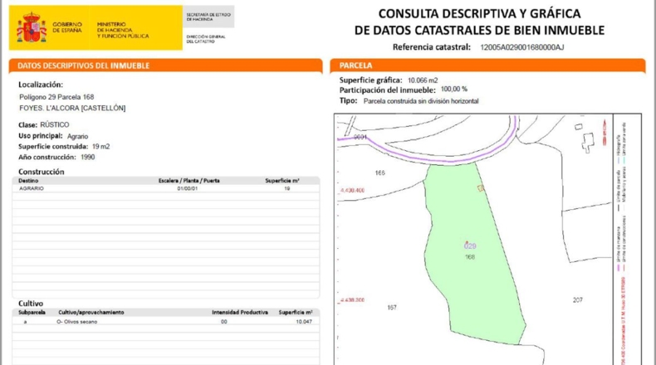Select the text 'Polígono 29 Parcela 168'
Screen dimensions: 656x365
click(56, 97)
